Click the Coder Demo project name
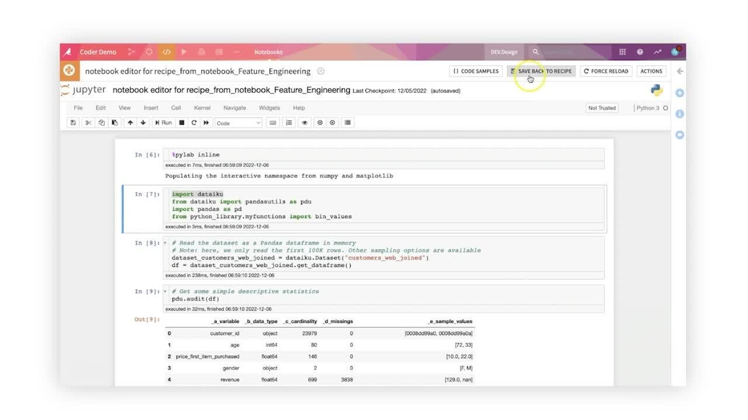The width and height of the screenshot is (748, 420). (x=98, y=52)
